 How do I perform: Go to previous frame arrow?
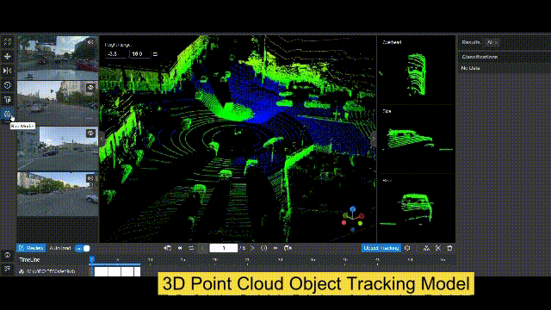tap(202, 248)
